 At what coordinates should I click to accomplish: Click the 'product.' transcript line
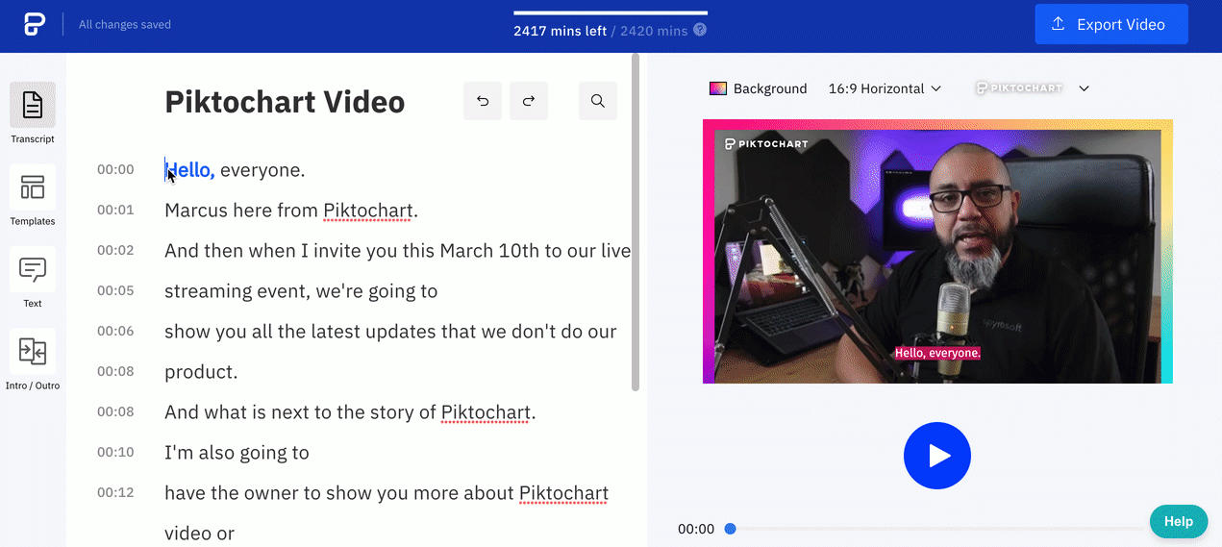(x=201, y=372)
